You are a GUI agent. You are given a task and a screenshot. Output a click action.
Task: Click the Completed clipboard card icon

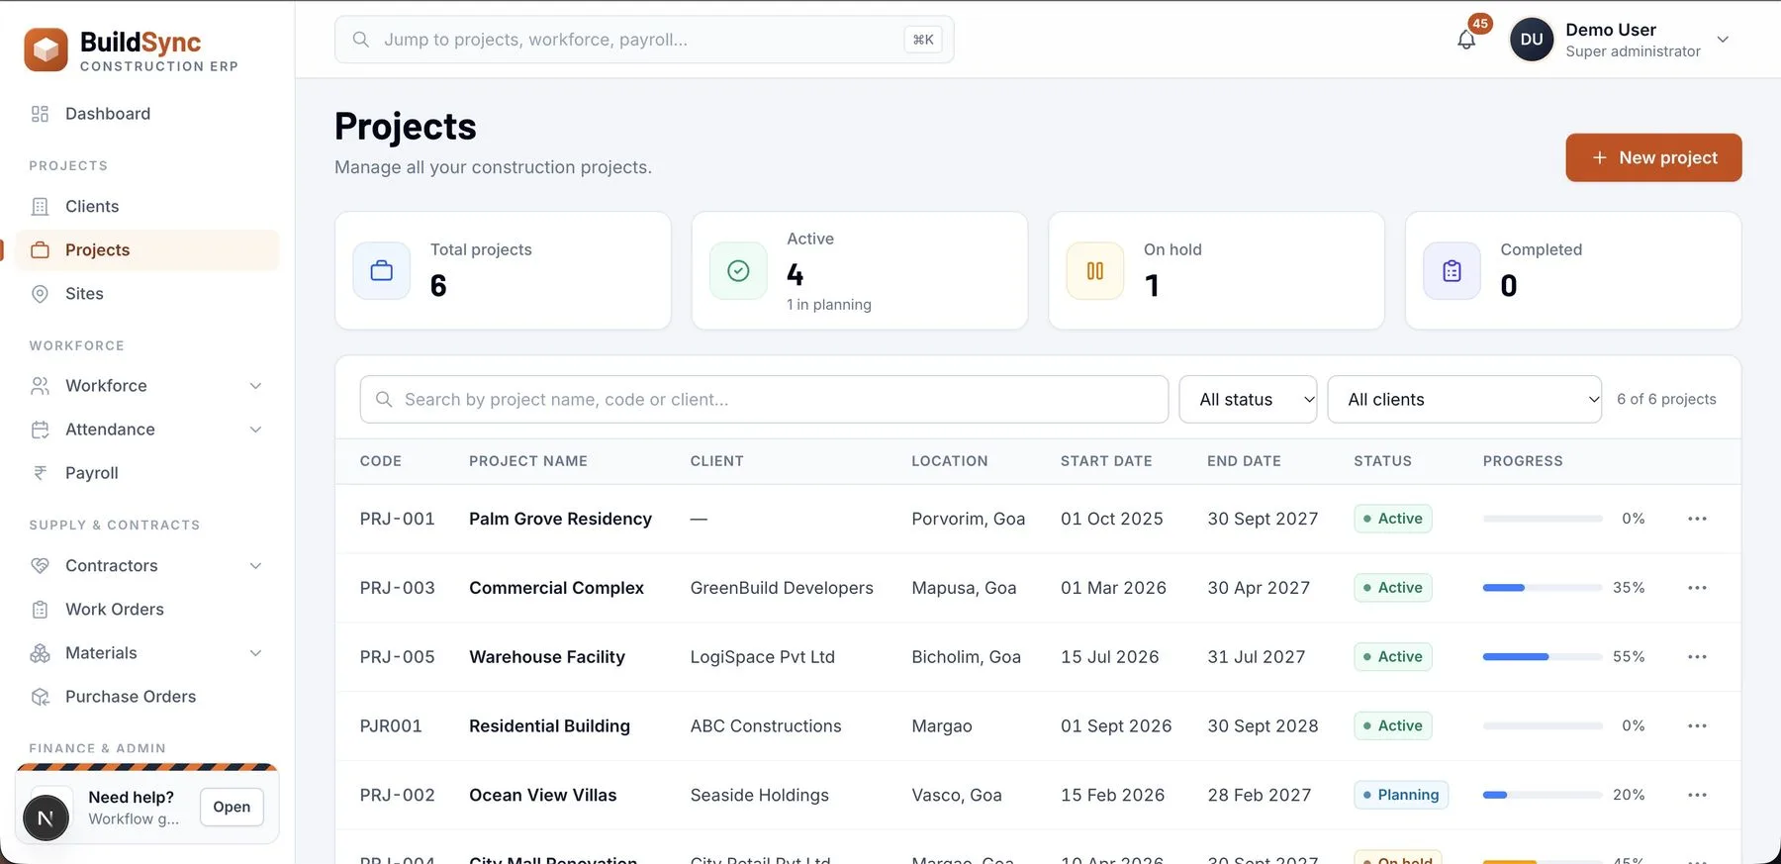click(x=1452, y=271)
